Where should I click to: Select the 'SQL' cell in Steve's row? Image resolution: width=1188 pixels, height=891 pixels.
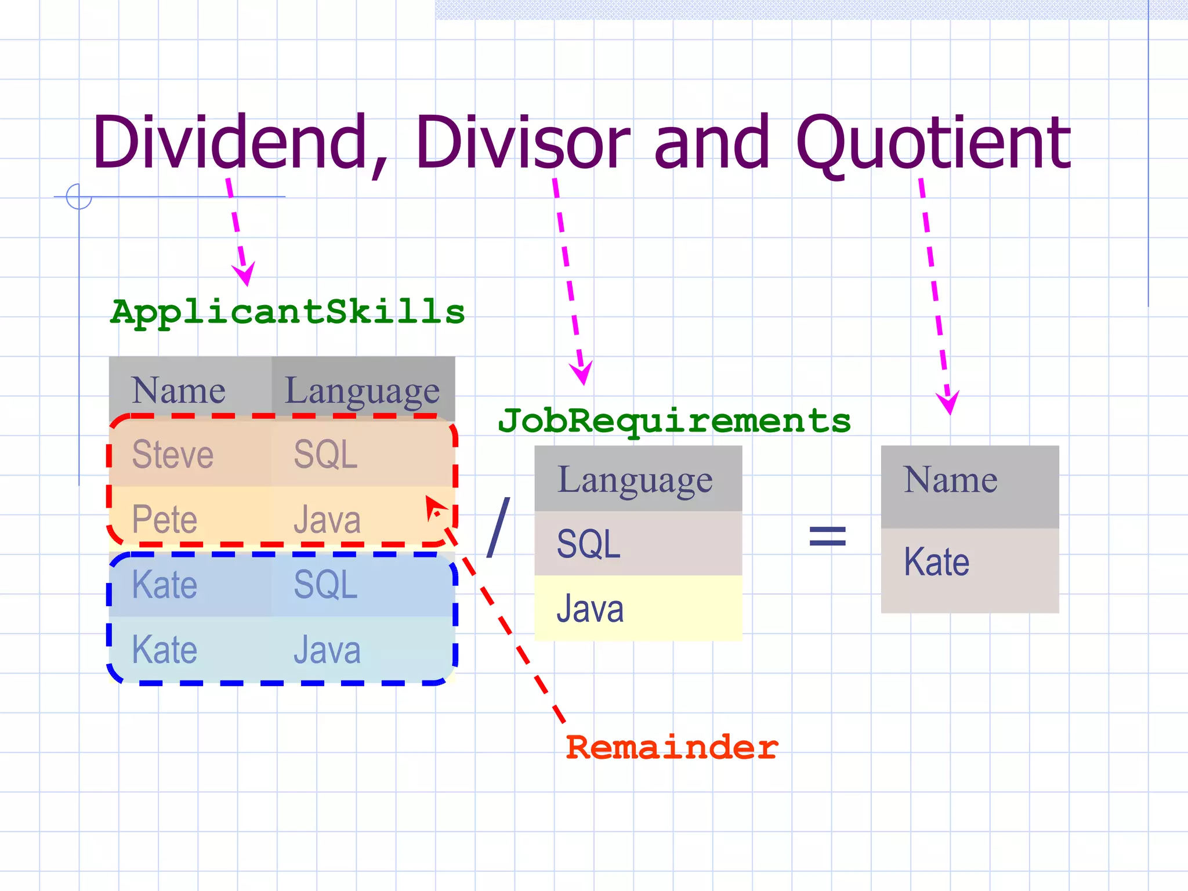click(363, 454)
